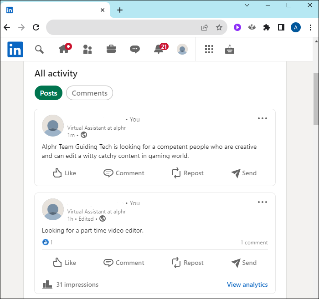
Task: Go to LinkedIn Home feed icon
Action: coord(64,49)
